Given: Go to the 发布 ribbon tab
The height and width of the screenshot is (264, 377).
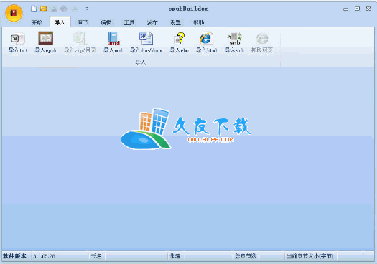Looking at the screenshot, I should [152, 22].
